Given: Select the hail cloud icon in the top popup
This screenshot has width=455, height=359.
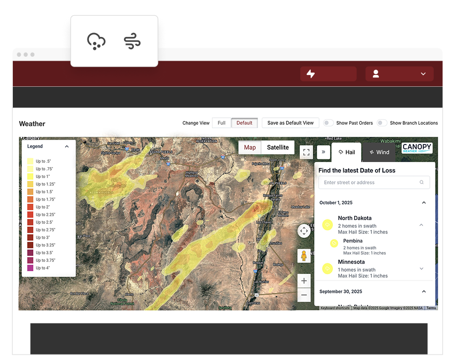Looking at the screenshot, I should point(96,42).
